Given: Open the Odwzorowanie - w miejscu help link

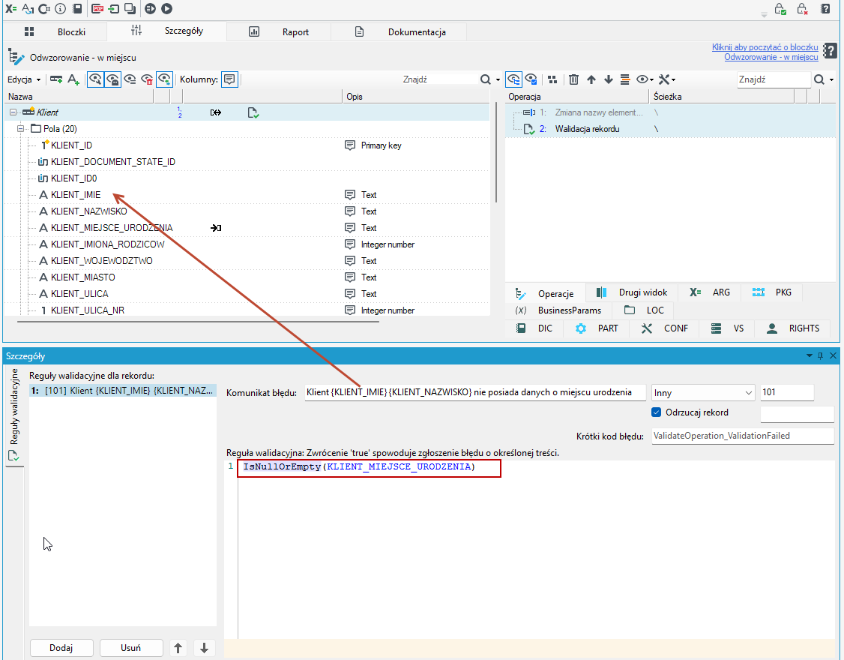Looking at the screenshot, I should (771, 57).
